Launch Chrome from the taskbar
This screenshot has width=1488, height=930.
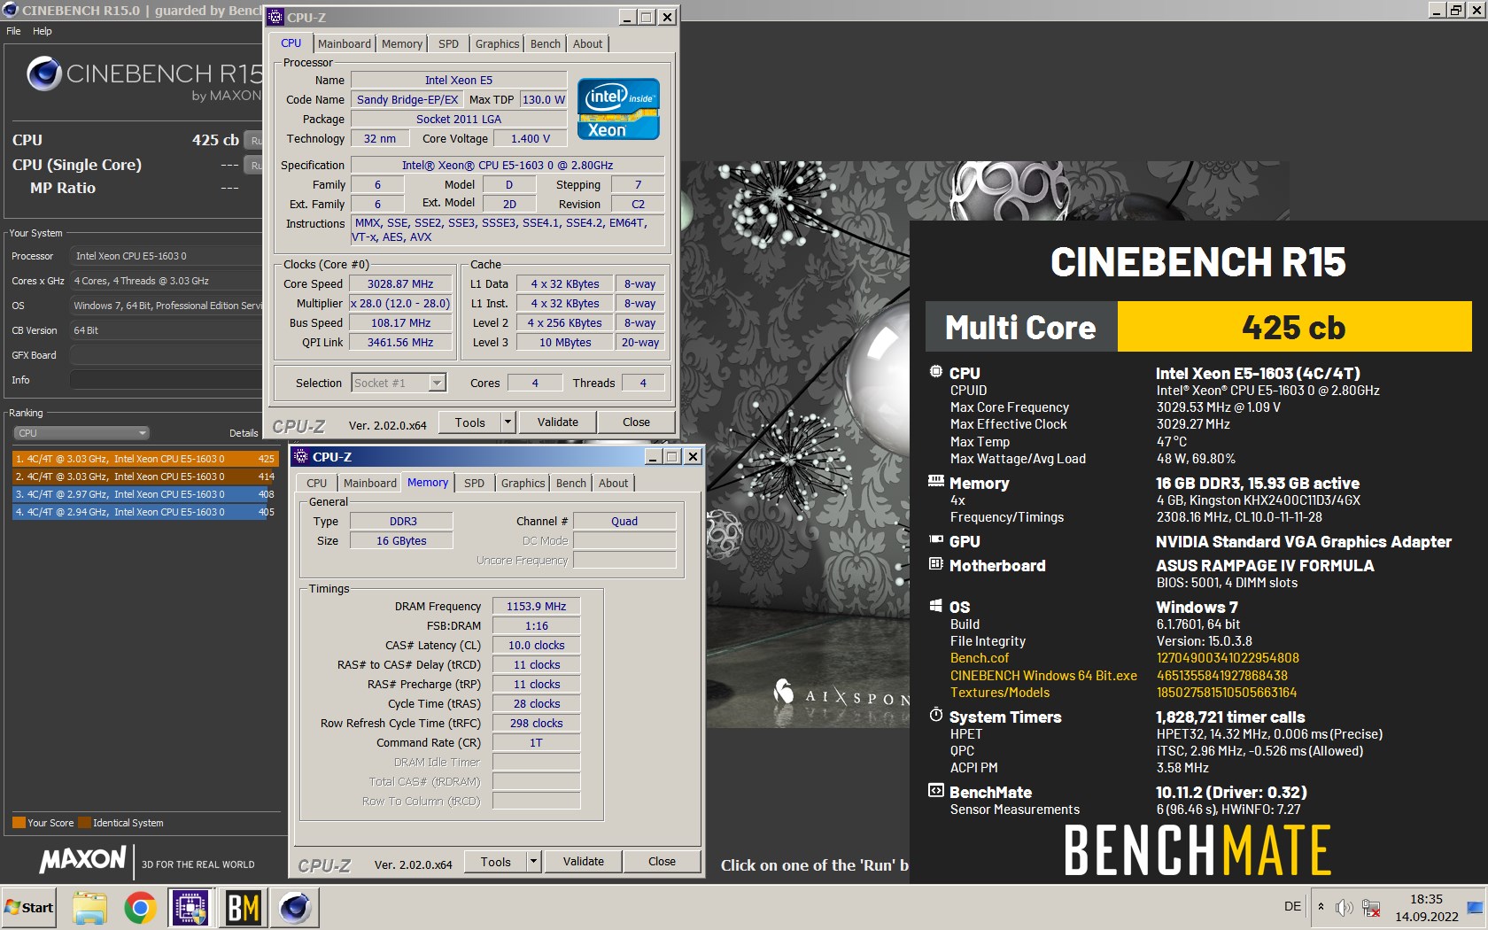(140, 908)
